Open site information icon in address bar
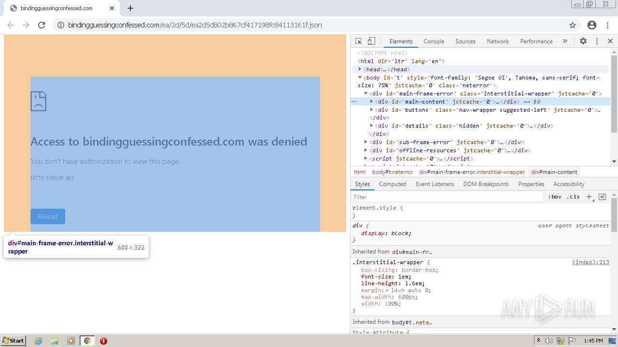Screen dimensions: 618x347 pyautogui.click(x=61, y=25)
